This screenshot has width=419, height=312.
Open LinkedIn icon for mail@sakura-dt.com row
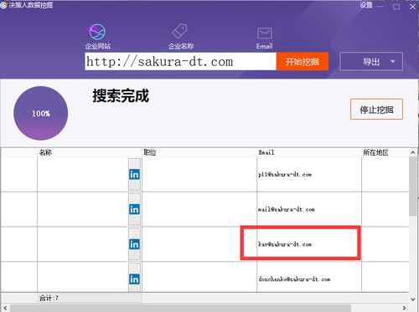[134, 209]
